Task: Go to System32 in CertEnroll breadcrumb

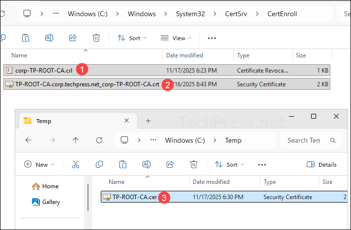Action: [x=190, y=14]
